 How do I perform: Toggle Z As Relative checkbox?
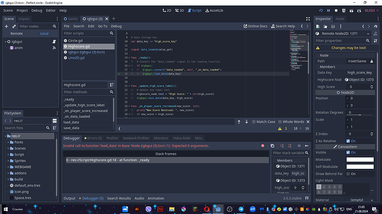[348, 141]
